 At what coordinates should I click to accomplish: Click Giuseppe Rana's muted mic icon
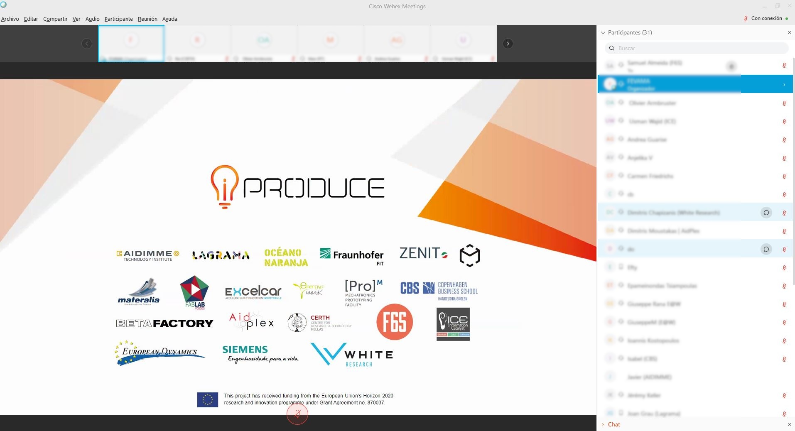(784, 304)
